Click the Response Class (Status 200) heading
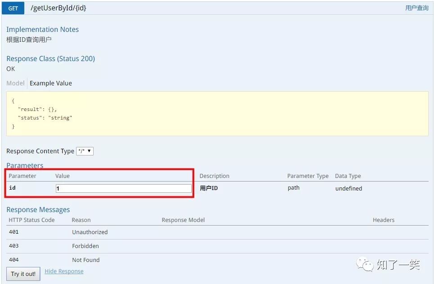Viewport: 434px width, 284px height. point(51,58)
